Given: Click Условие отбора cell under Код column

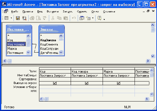Looking at the screenshot, I should coord(55,87).
